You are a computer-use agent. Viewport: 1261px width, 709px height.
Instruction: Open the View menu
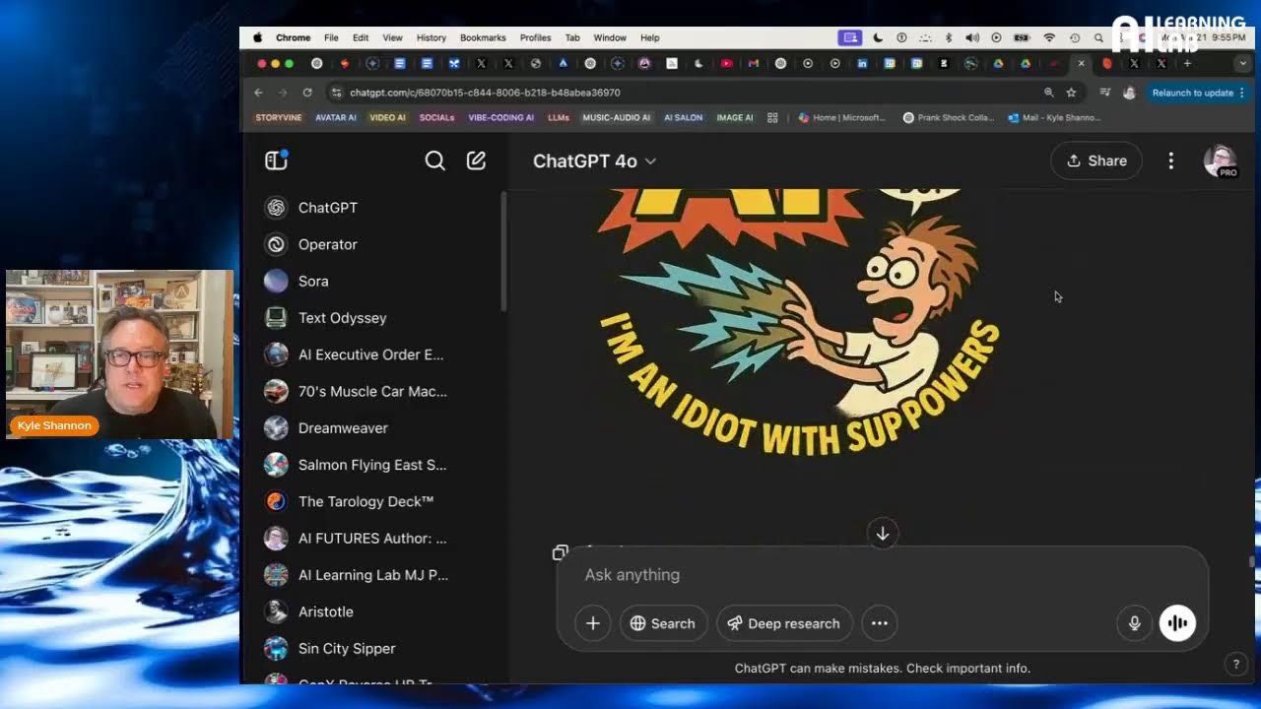pos(392,37)
